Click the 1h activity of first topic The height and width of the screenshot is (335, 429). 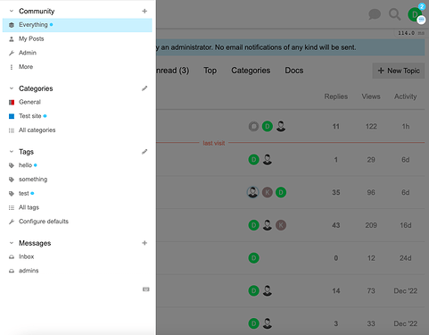pos(406,127)
